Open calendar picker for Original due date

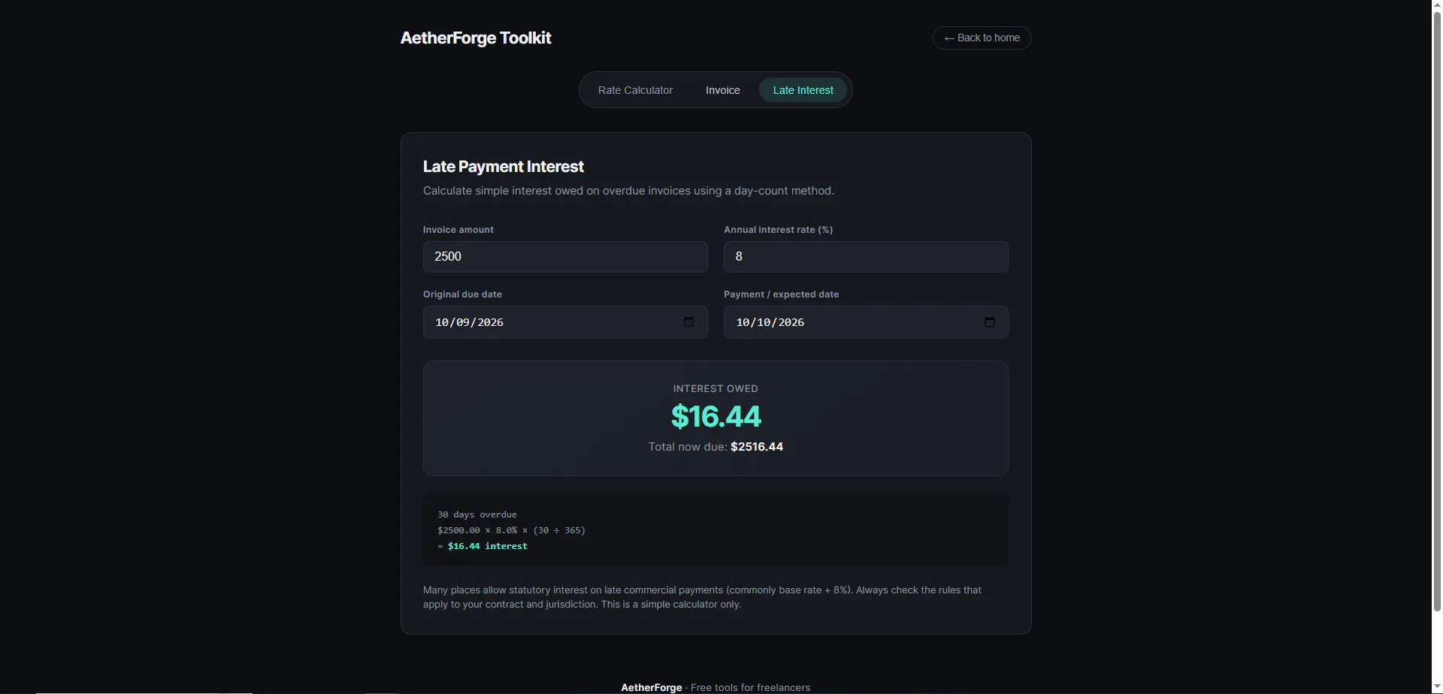[x=688, y=322]
